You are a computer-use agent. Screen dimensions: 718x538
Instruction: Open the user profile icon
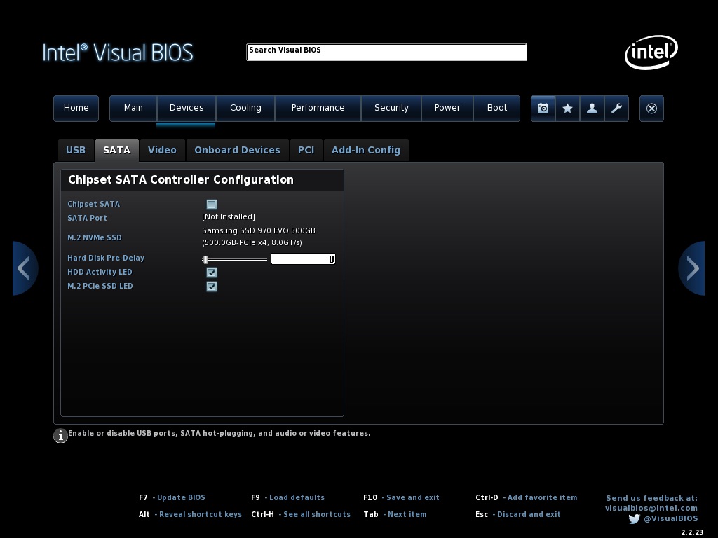tap(592, 109)
